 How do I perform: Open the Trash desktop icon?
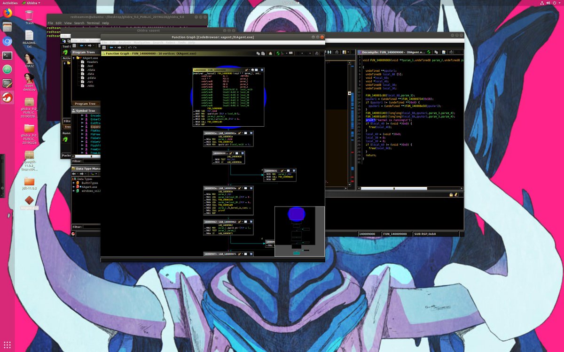tap(29, 17)
